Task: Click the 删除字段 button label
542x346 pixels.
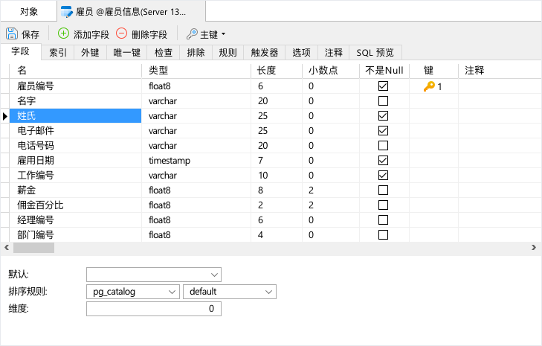Action: click(x=149, y=34)
